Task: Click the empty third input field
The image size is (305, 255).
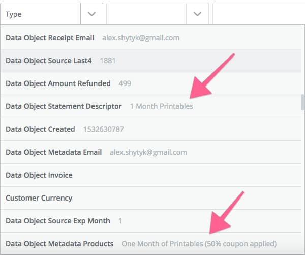Action: click(x=258, y=14)
